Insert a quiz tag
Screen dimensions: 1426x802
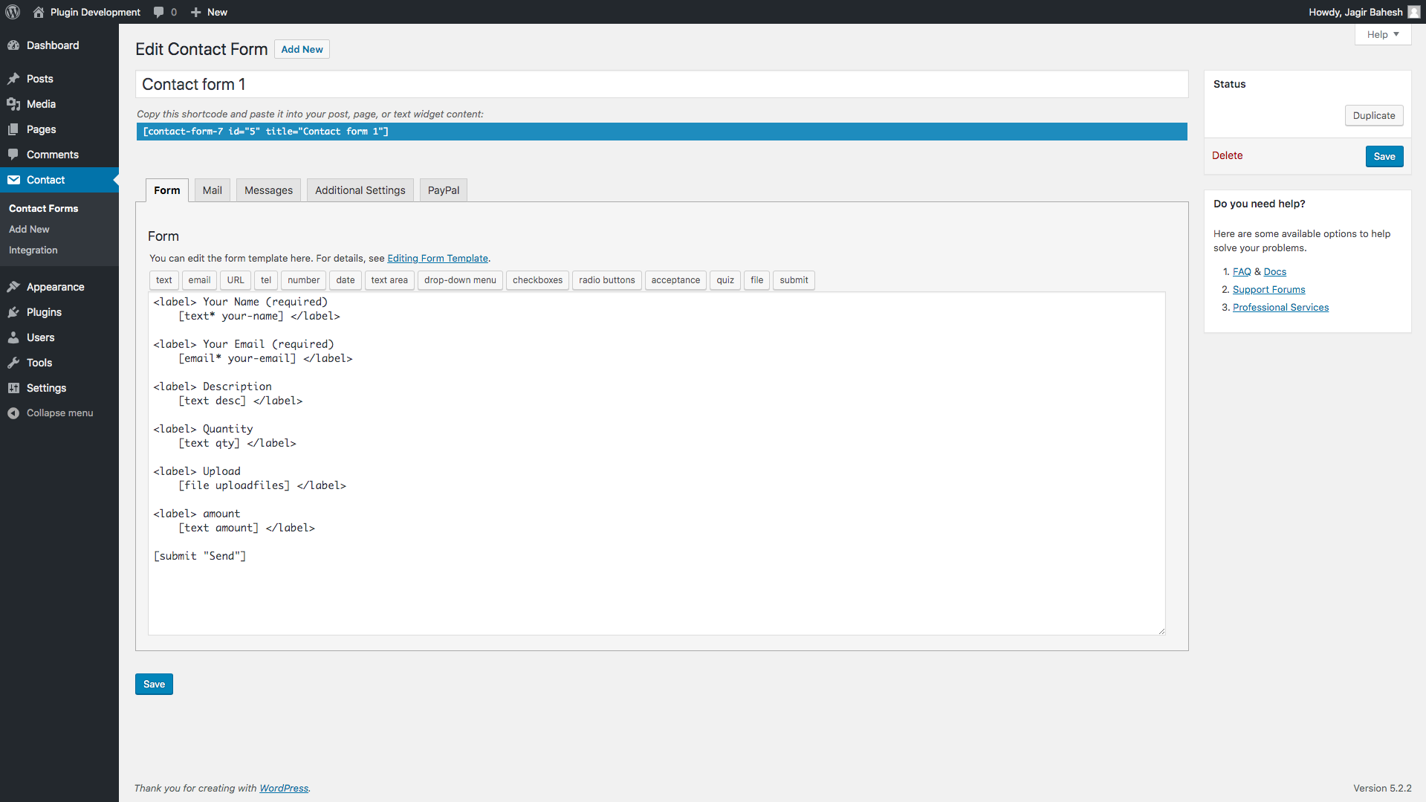coord(725,280)
